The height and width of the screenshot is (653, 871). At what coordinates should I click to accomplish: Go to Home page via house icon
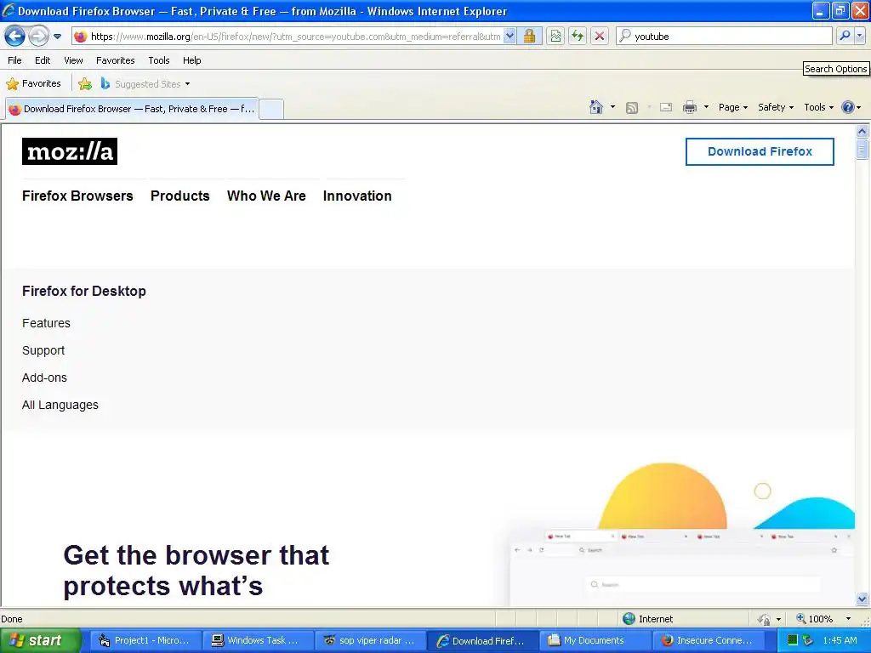[596, 107]
